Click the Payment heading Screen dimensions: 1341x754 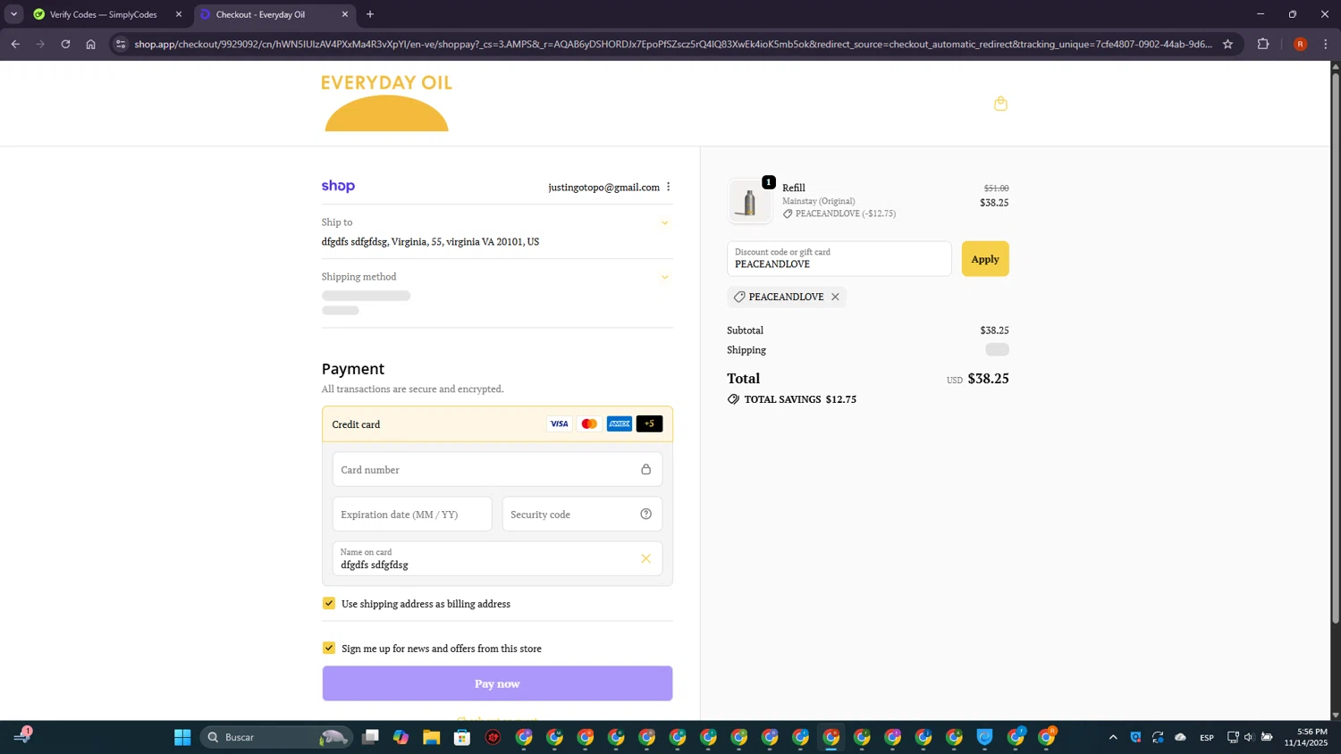coord(353,369)
